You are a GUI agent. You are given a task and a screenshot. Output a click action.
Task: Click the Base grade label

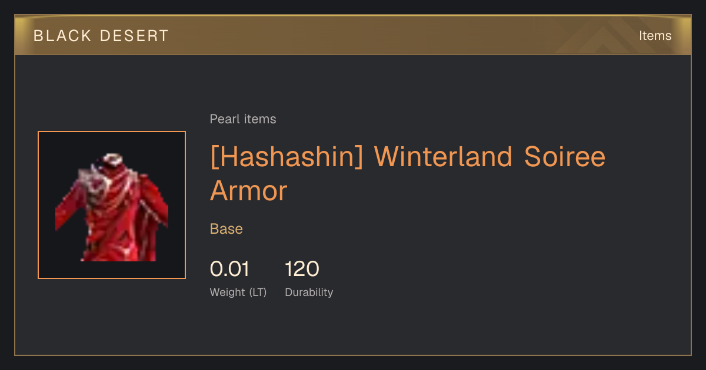coord(227,229)
